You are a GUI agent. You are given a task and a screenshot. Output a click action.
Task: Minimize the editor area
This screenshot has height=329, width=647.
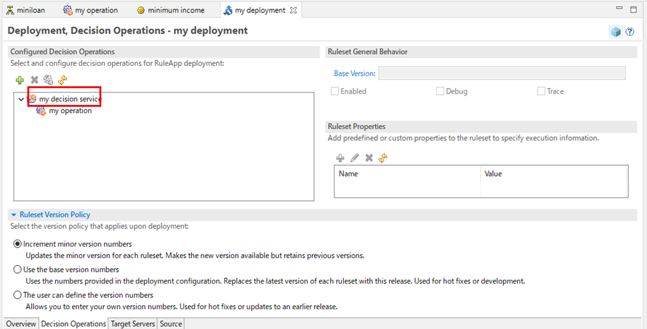[x=620, y=8]
